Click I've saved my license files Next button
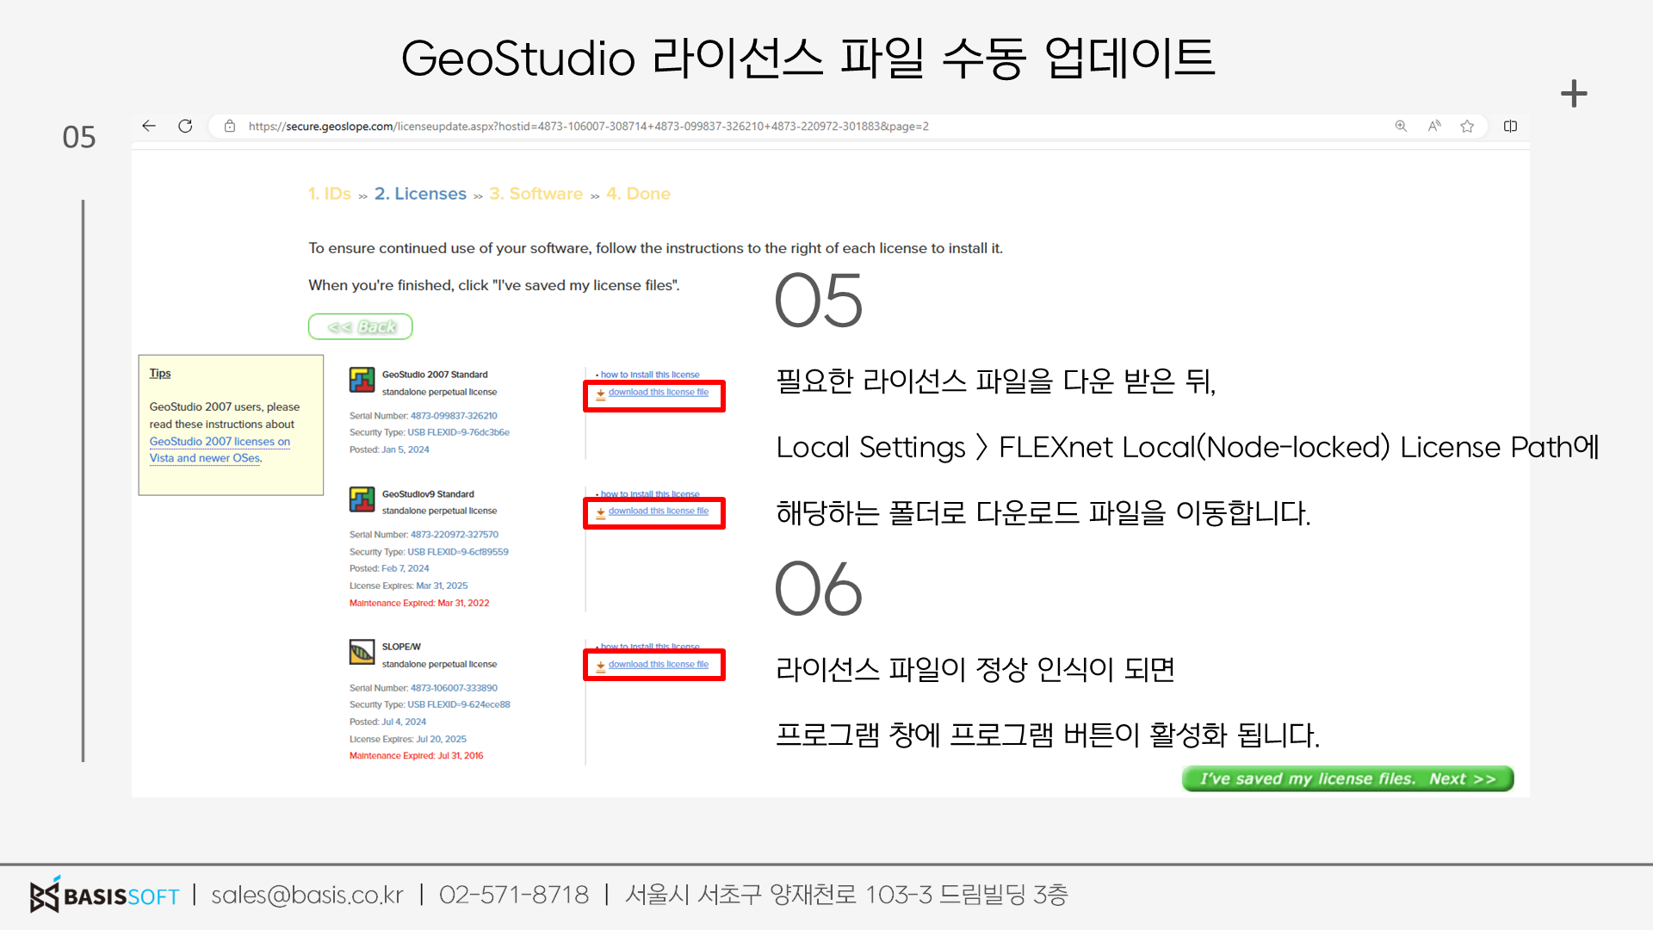Screen dimensions: 1653x930 (x=1347, y=778)
